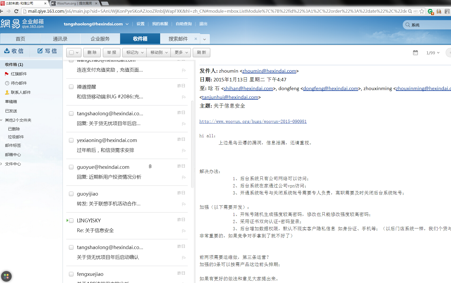
Task: Tick the guoyijiao email checkbox
Action: [x=71, y=194]
